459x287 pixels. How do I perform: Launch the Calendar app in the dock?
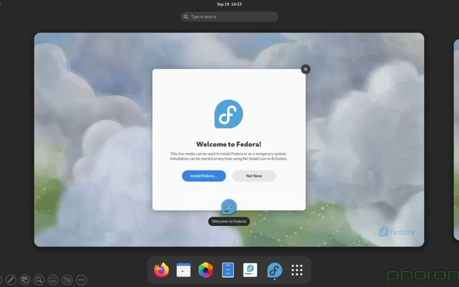tap(183, 270)
